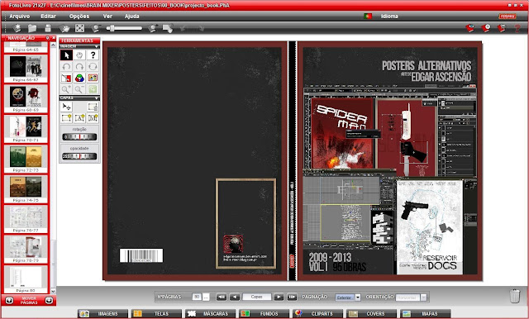Click the zoom slider in toolbar

point(124,28)
